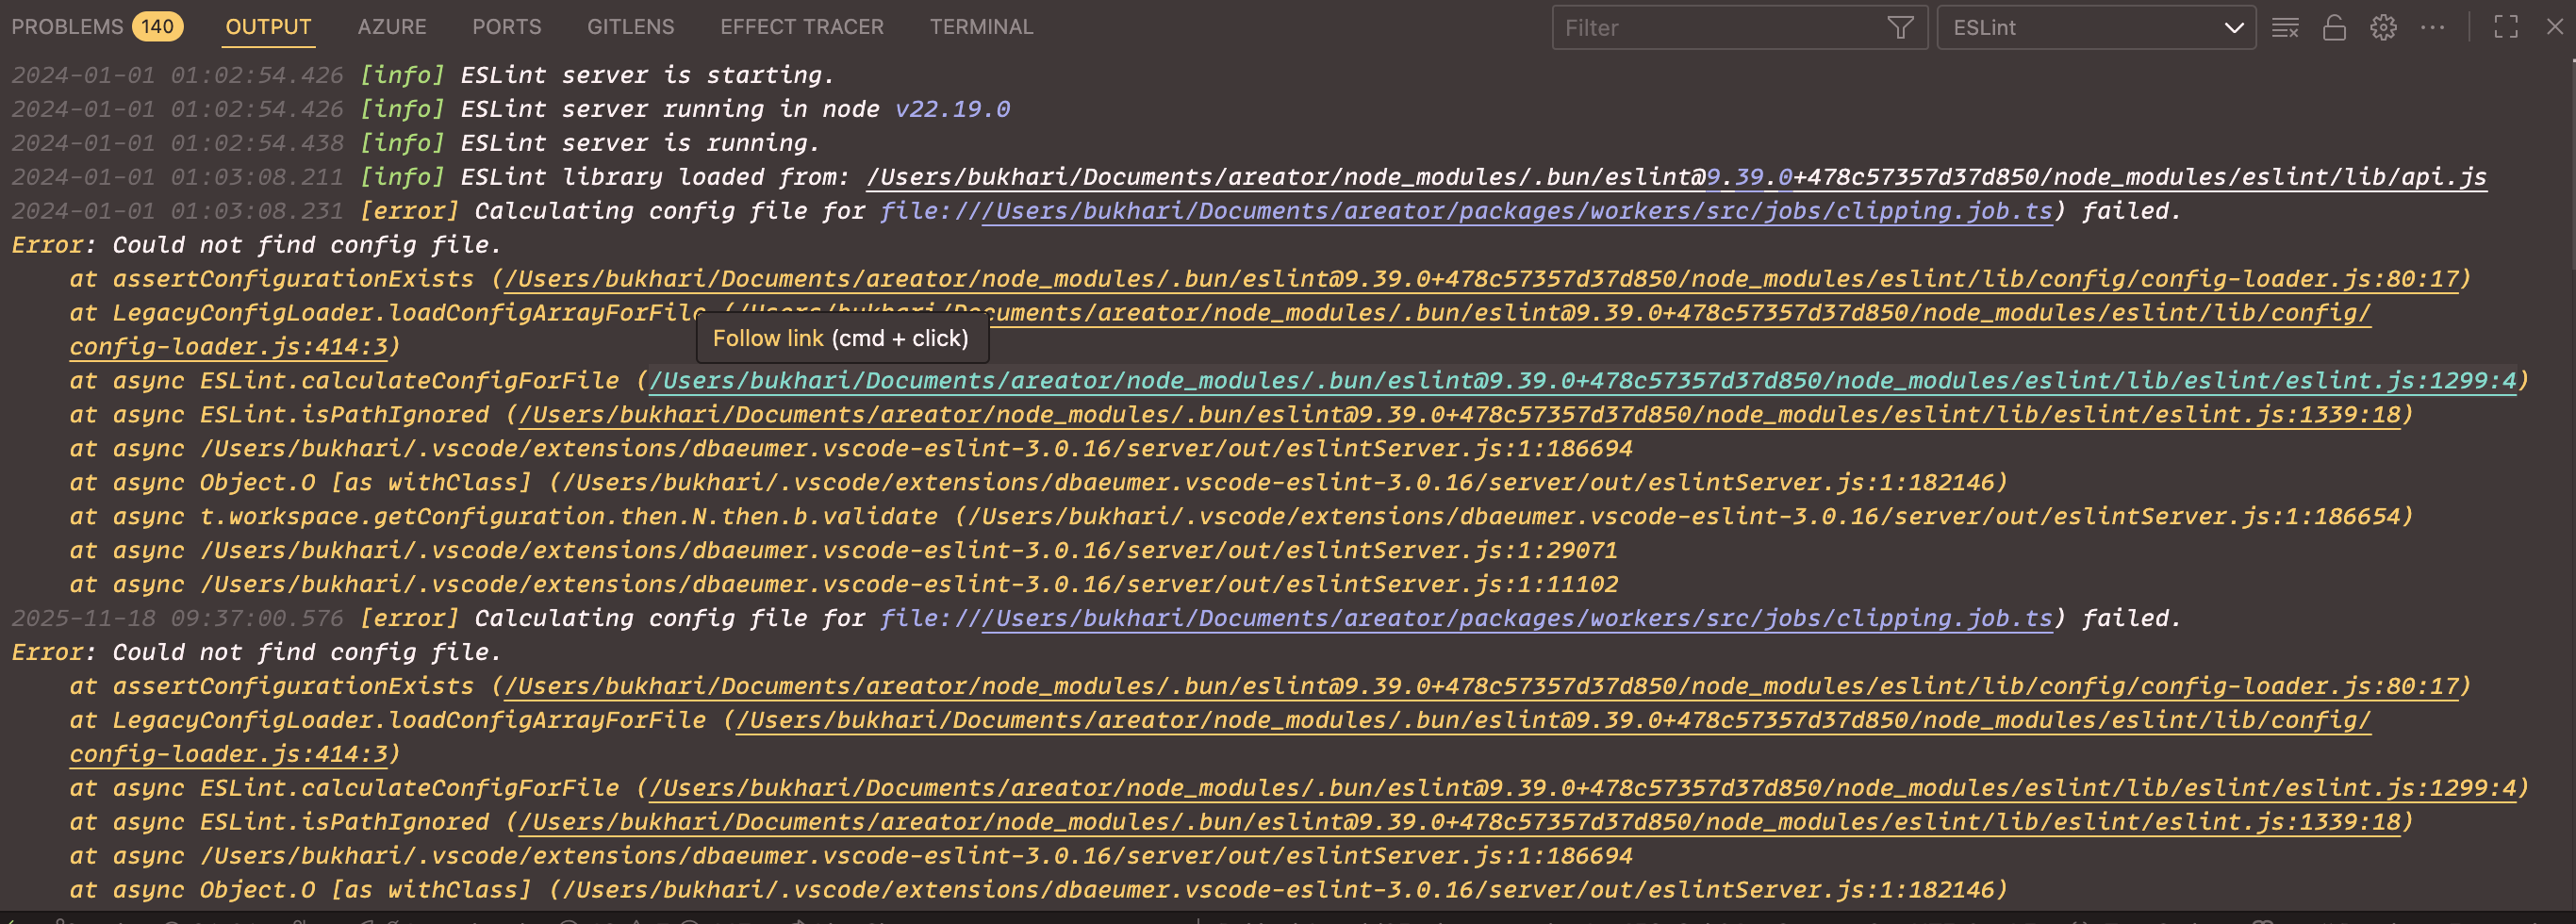Image resolution: width=2576 pixels, height=924 pixels.
Task: Close the bottom panel
Action: click(2554, 28)
